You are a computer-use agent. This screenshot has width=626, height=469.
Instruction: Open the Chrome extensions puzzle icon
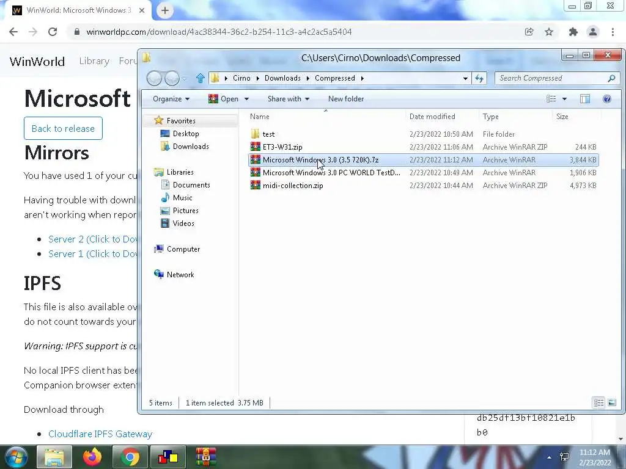[x=573, y=32]
